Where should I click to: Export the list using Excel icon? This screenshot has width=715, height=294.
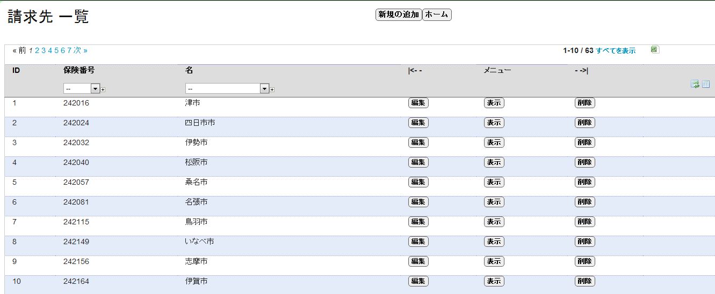[x=655, y=50]
